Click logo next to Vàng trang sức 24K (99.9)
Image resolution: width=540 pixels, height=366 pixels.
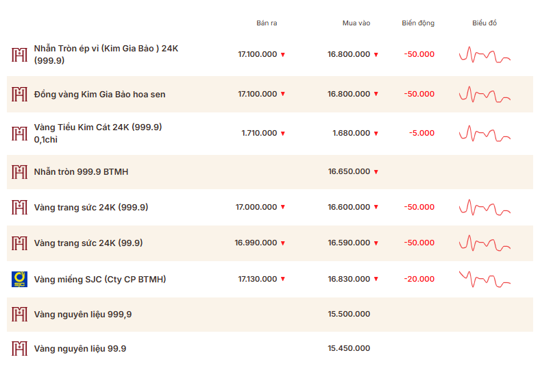click(x=20, y=243)
